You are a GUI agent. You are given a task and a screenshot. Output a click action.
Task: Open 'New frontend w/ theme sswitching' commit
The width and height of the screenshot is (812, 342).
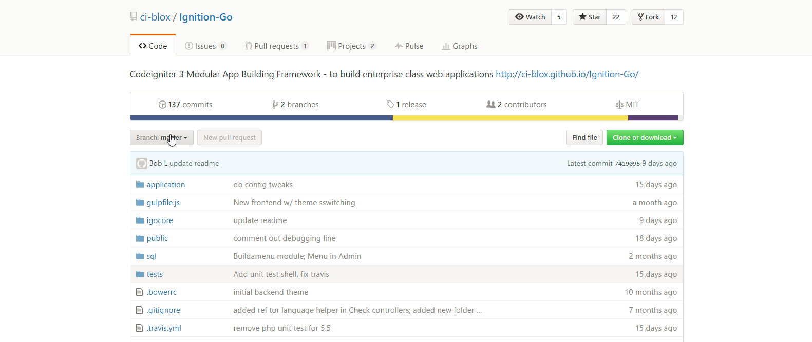coord(294,203)
